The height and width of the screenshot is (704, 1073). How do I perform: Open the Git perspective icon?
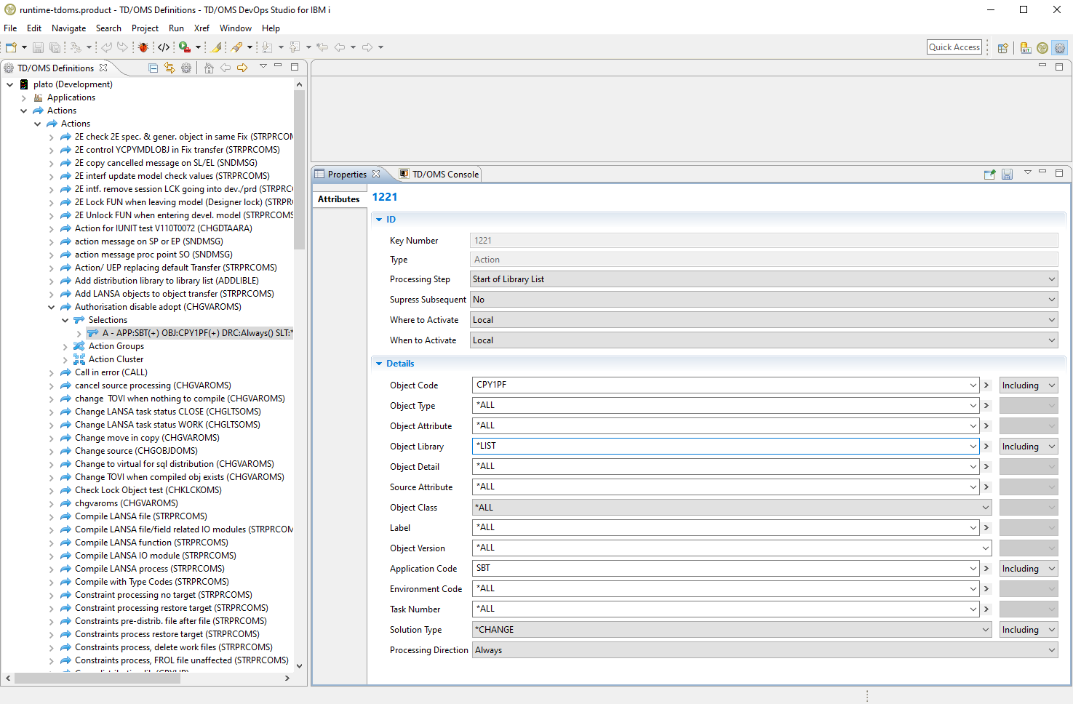click(1026, 47)
